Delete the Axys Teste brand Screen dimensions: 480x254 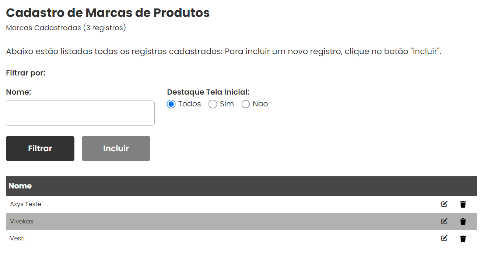[463, 204]
